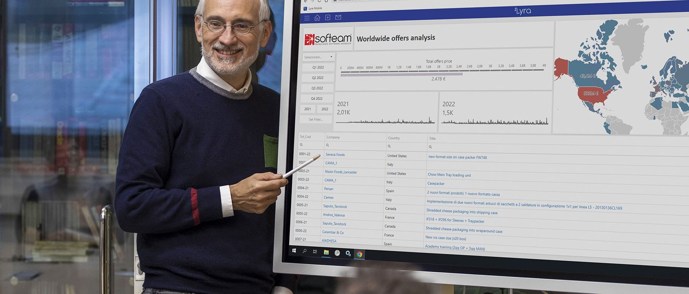This screenshot has height=294, width=689.
Task: Select the United States on the map
Action: point(592,95)
